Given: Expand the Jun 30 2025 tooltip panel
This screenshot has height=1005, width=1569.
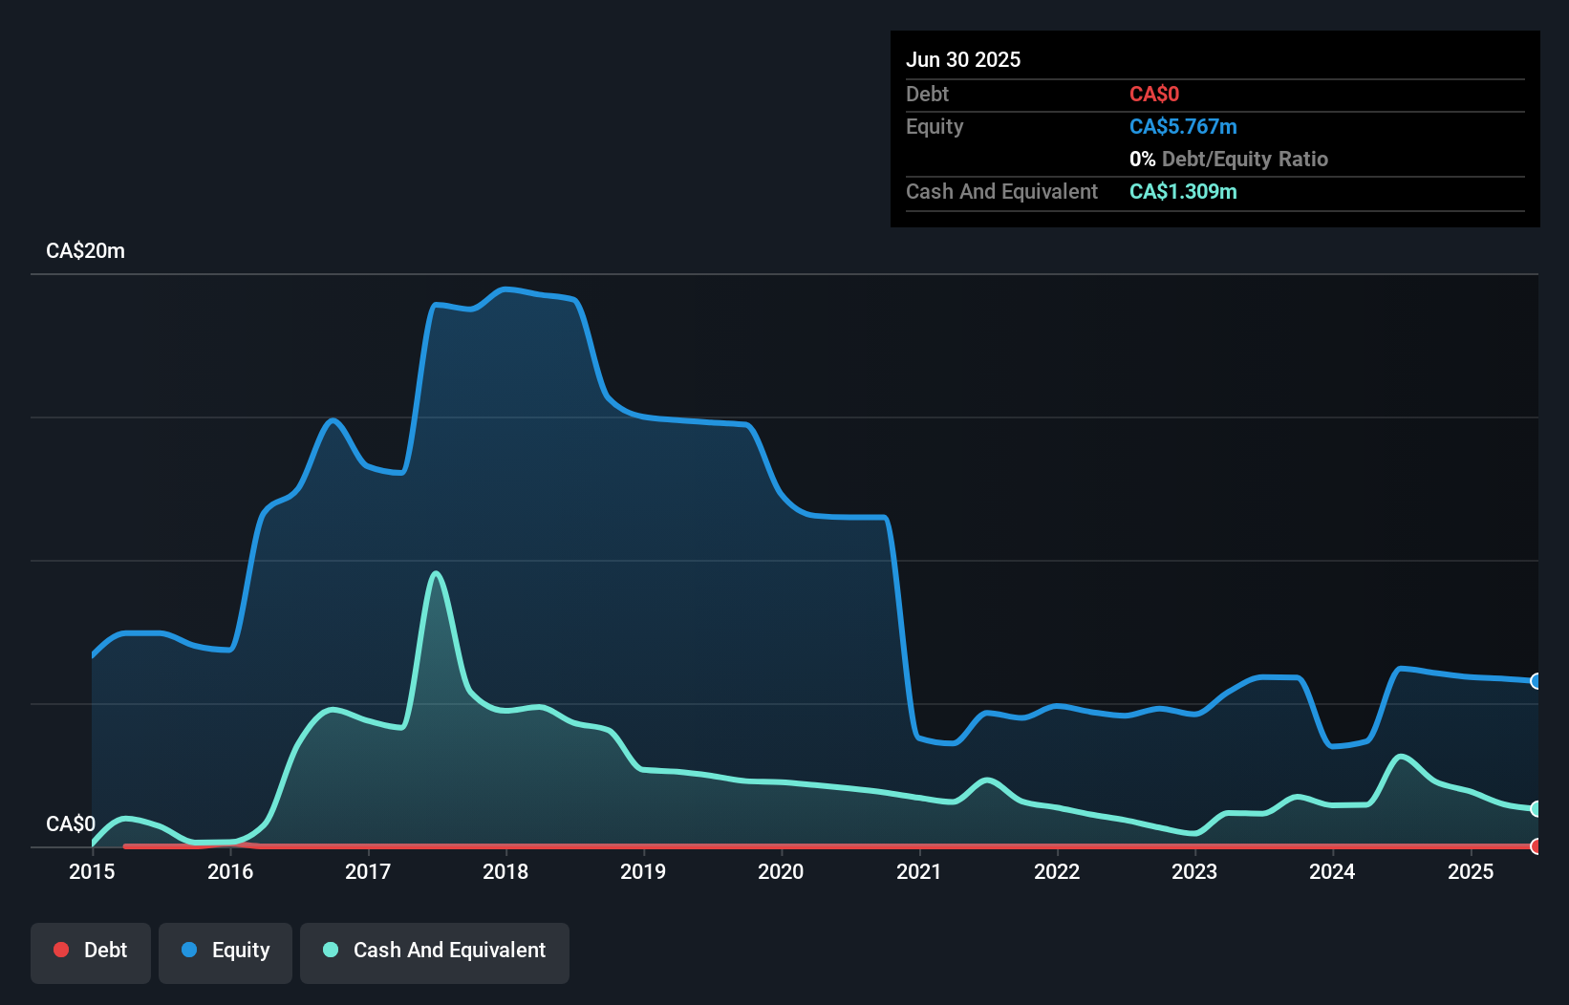Looking at the screenshot, I should [963, 59].
